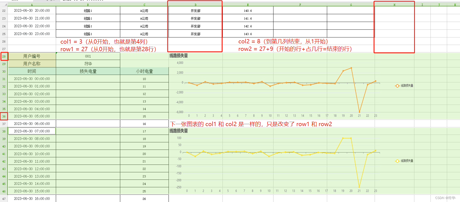Viewport: 460px width, 202px height.
Task: Select row 30 header
Action: tap(4, 71)
